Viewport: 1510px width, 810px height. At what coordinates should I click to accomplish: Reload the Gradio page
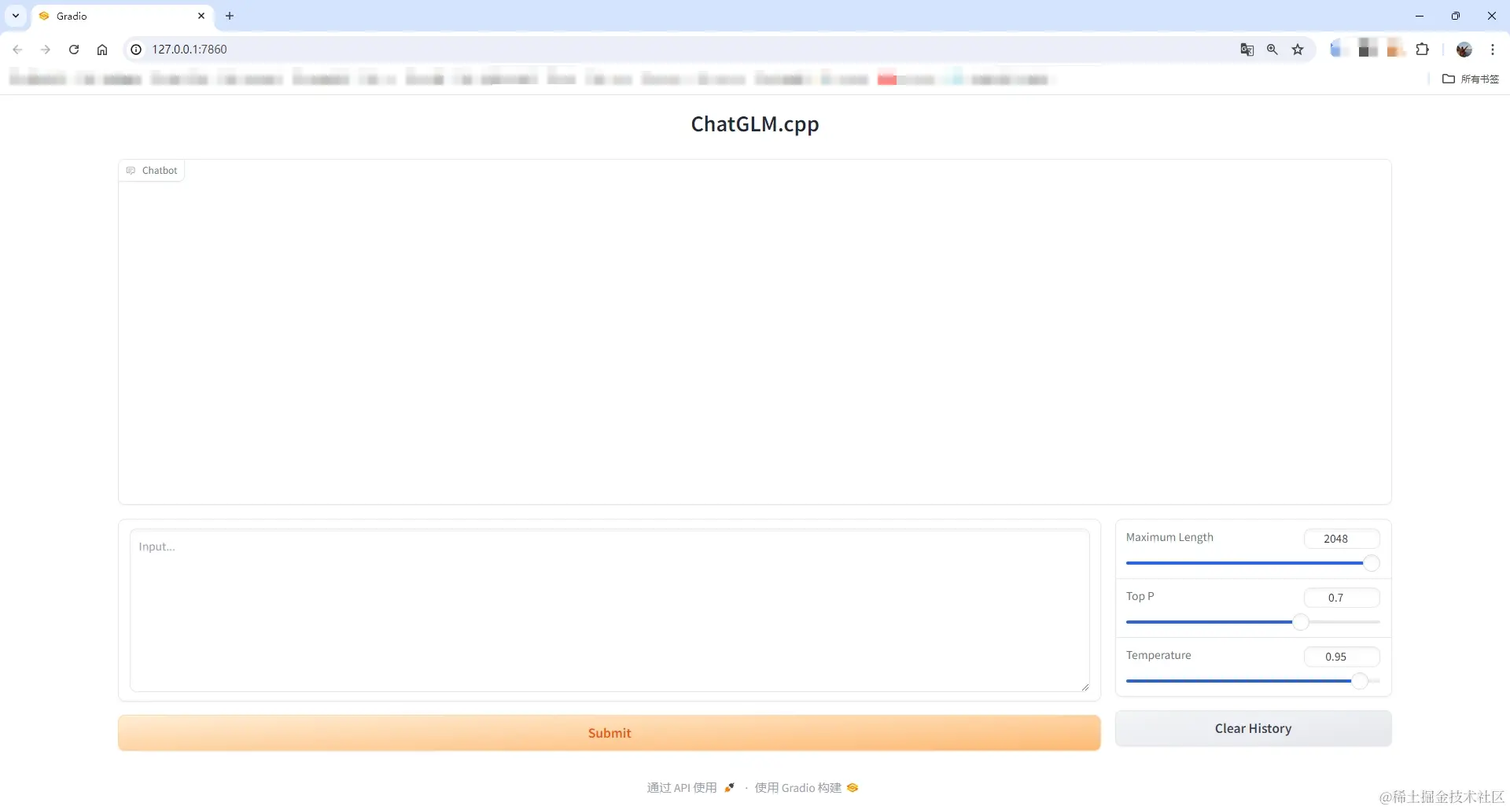point(74,50)
